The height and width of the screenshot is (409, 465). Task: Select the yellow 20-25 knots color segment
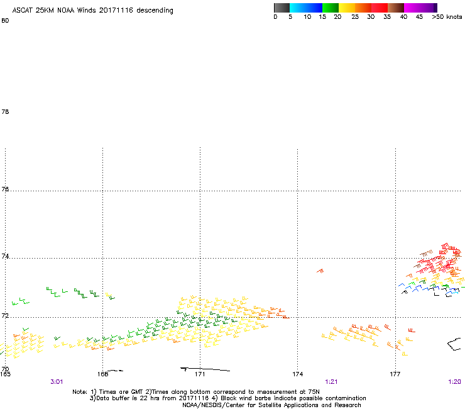pyautogui.click(x=347, y=8)
